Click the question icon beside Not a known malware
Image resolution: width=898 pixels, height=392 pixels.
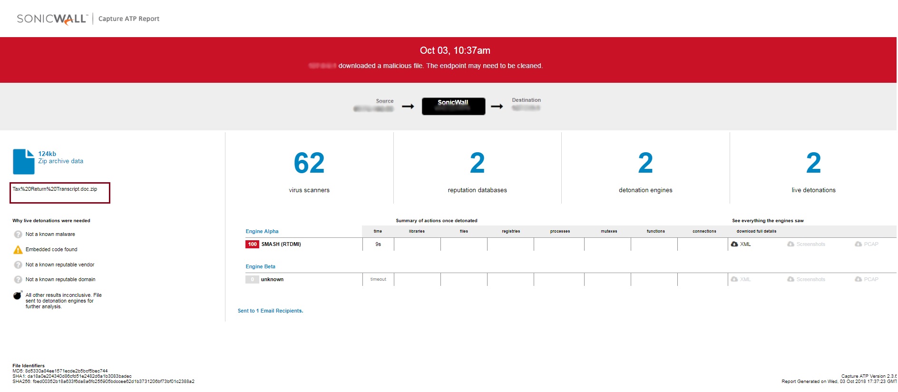[18, 235]
